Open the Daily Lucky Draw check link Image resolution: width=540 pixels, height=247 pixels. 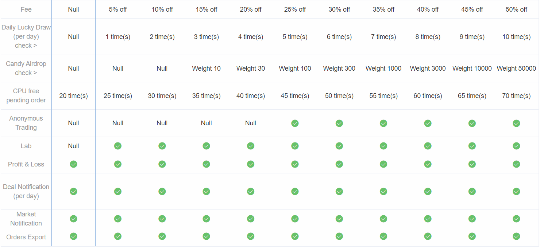26,46
